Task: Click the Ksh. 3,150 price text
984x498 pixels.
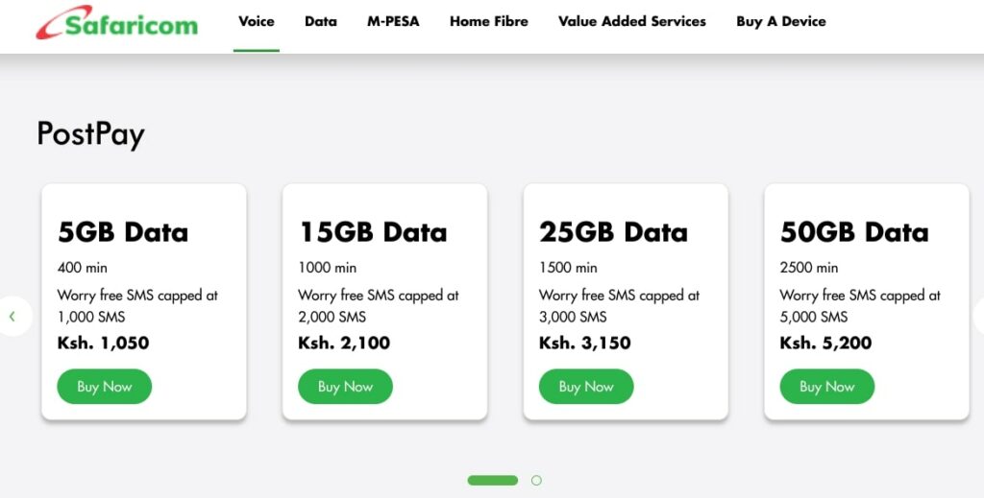Action: tap(585, 343)
